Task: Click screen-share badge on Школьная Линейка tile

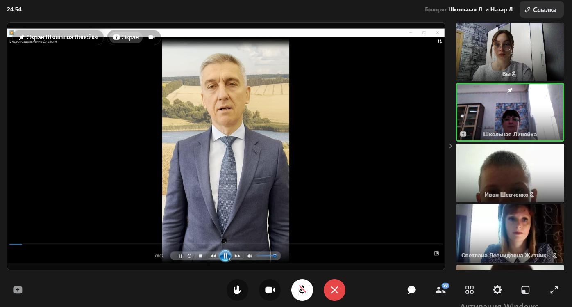Action: point(463,134)
